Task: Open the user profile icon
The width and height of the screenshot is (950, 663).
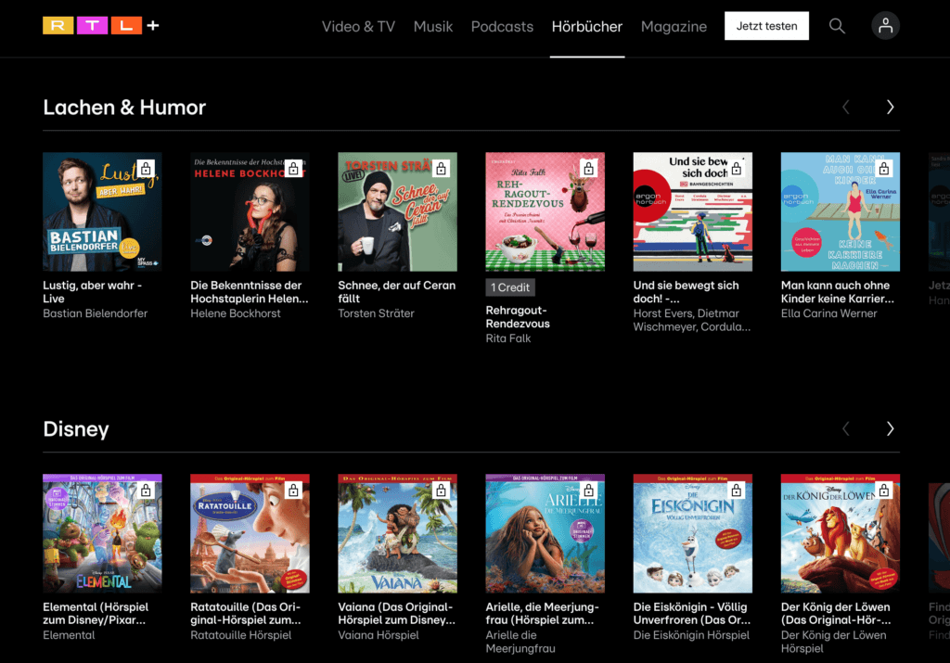Action: 885,26
